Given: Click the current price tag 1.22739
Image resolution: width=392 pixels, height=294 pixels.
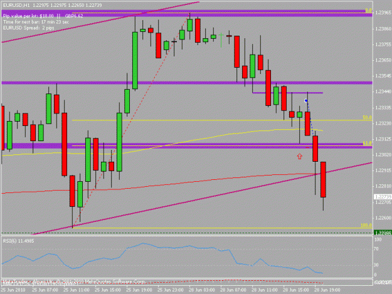Looking at the screenshot, I should 383,197.
